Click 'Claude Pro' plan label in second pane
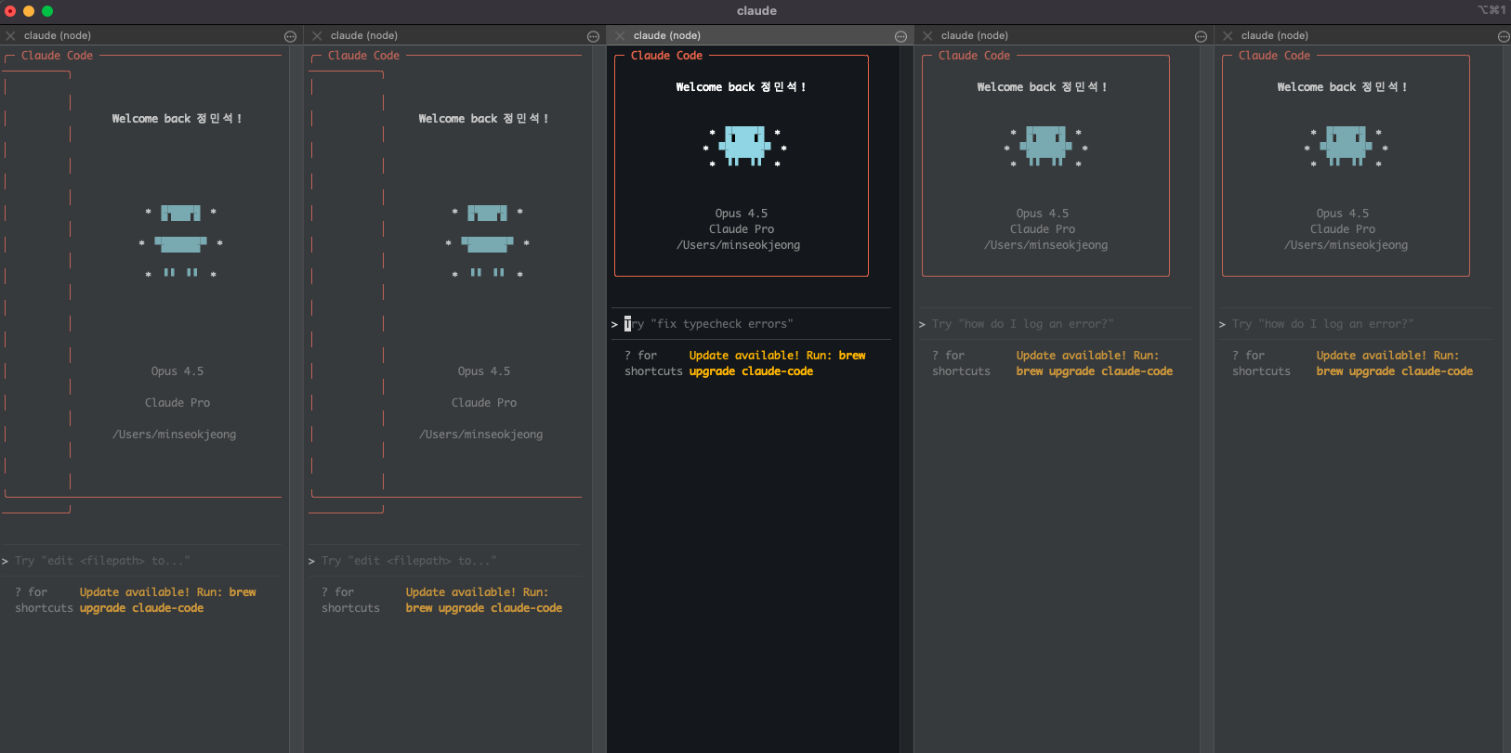Image resolution: width=1511 pixels, height=753 pixels. point(484,403)
